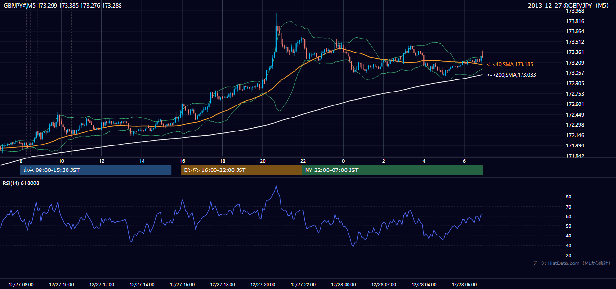Click price axis value 172.905

pos(575,83)
